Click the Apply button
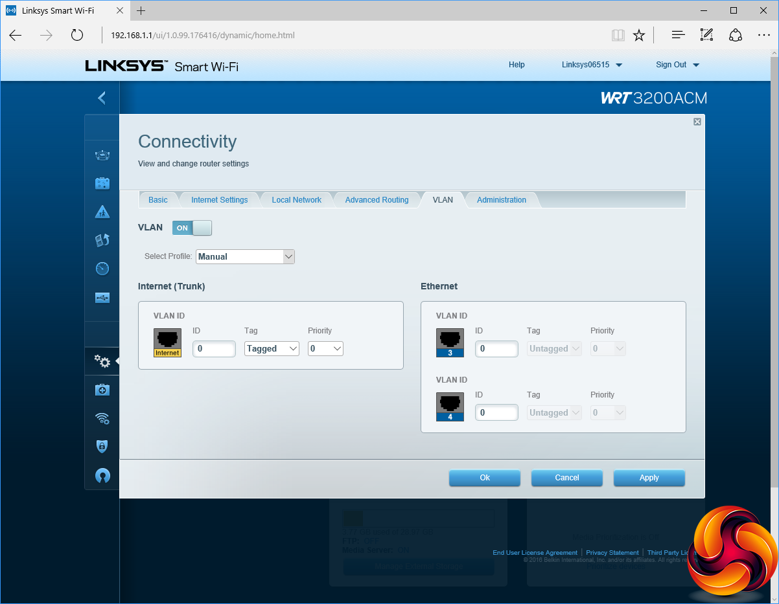 click(649, 478)
